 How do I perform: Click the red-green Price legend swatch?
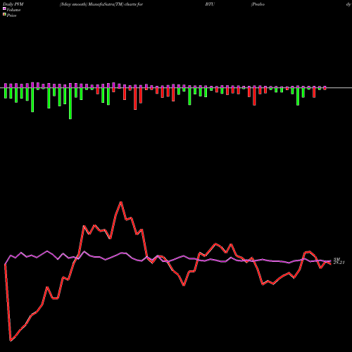click(4, 15)
